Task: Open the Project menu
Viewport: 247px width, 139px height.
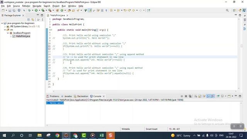Action: coord(56,6)
